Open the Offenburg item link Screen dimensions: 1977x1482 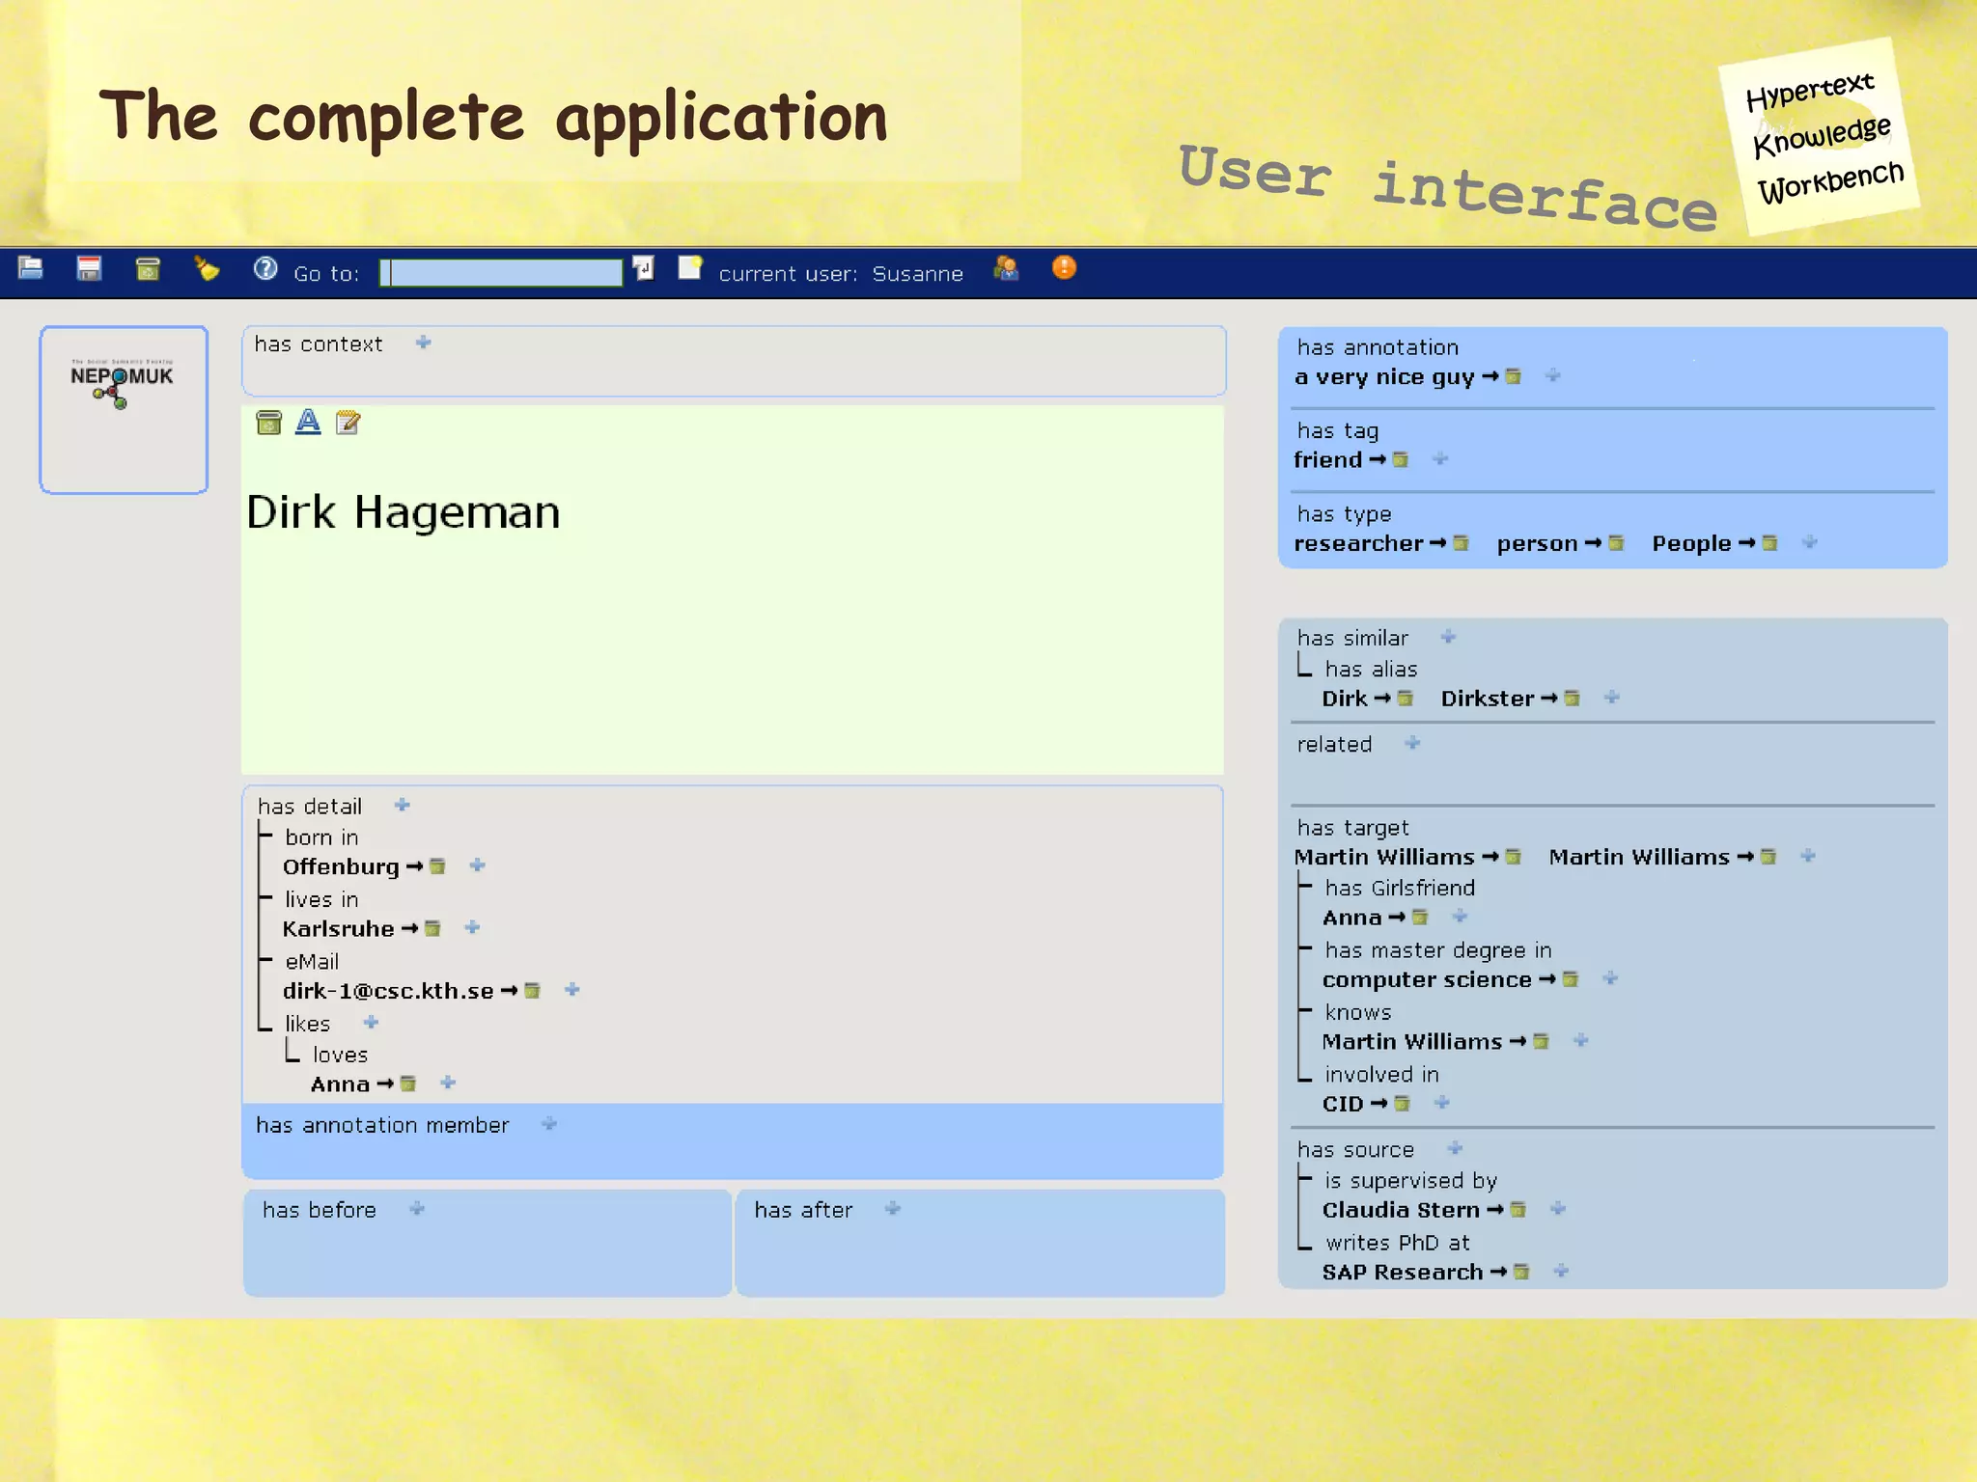click(x=341, y=866)
